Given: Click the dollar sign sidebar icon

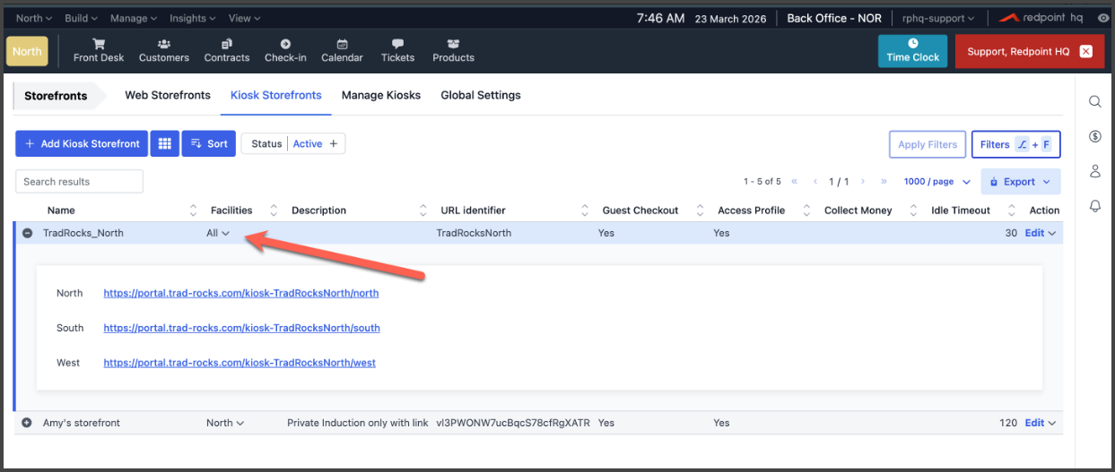Looking at the screenshot, I should coord(1094,136).
